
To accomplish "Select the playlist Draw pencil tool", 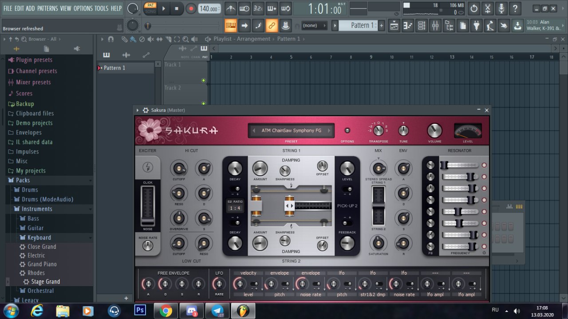I will click(125, 39).
